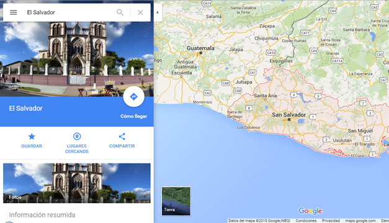389x223 pixels.
Task: Select Guatemala city label on map
Action: [200, 48]
